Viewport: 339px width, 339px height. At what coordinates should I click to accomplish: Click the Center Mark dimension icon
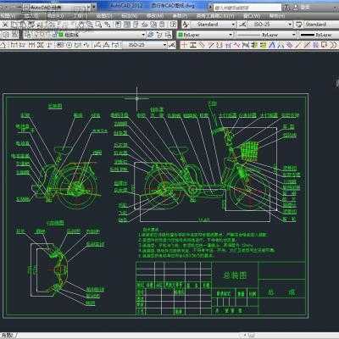pyautogui.click(x=69, y=45)
